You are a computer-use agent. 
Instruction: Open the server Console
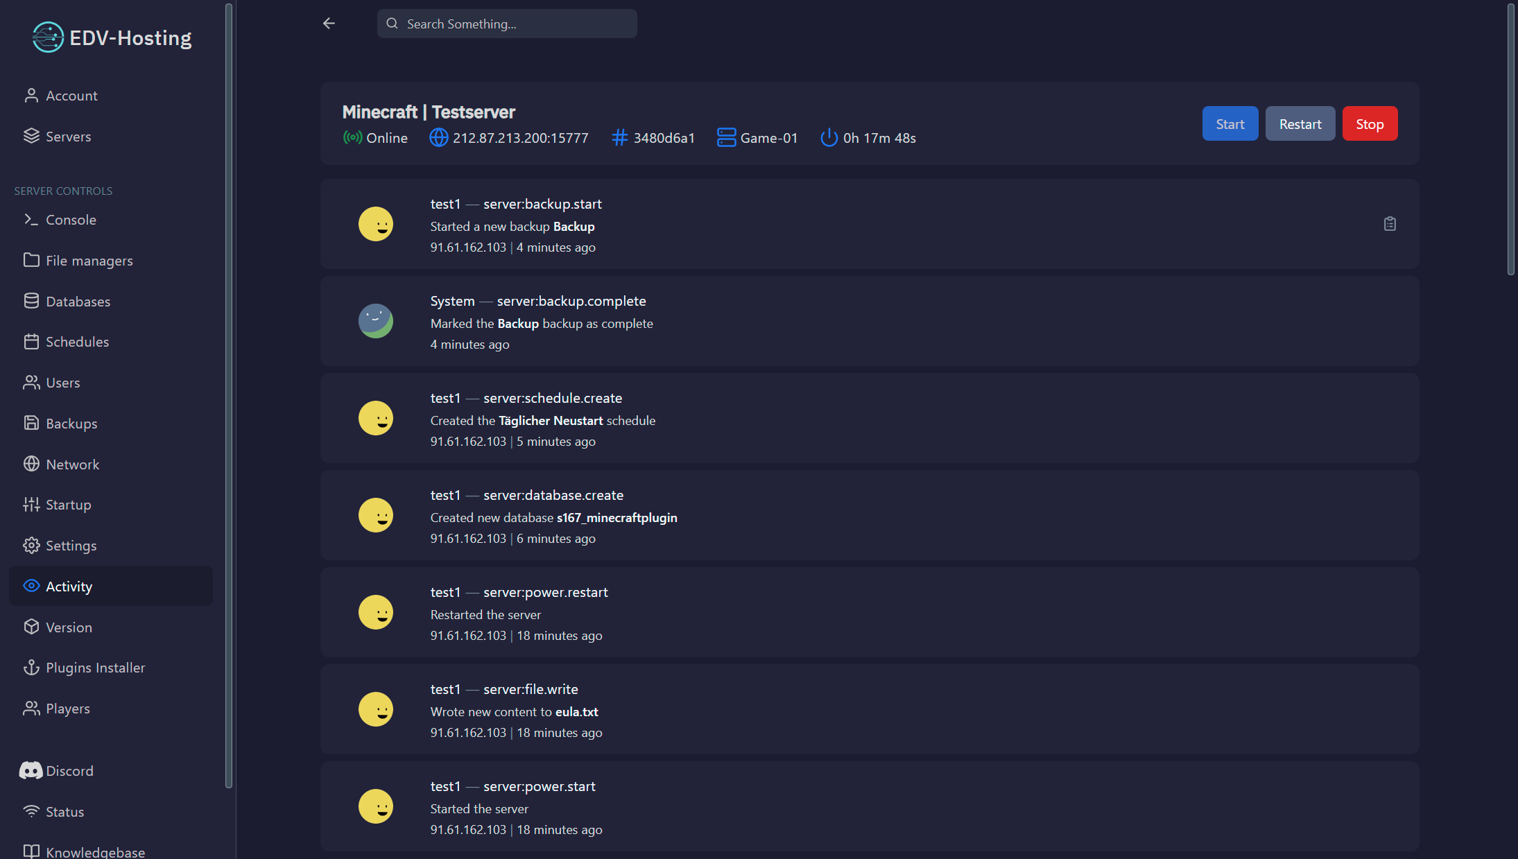111,220
